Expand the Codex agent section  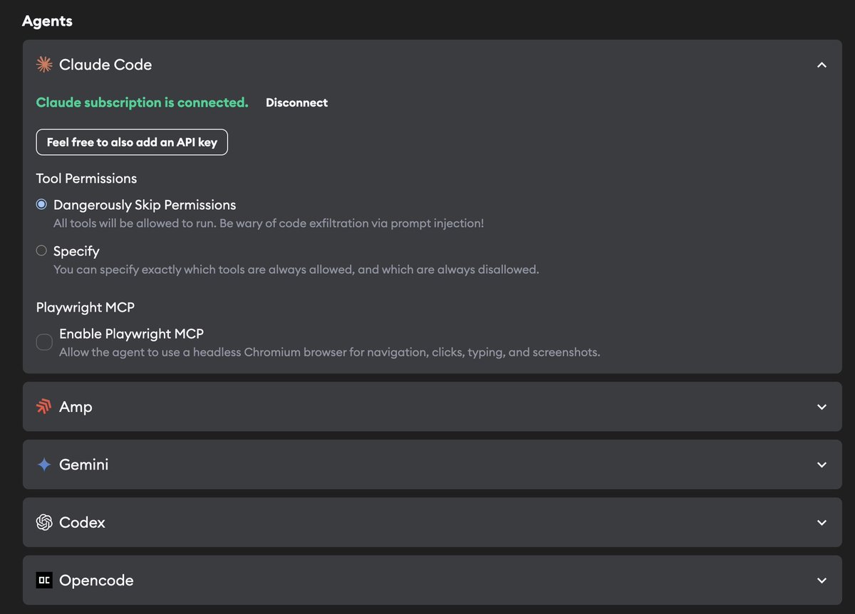click(x=822, y=522)
